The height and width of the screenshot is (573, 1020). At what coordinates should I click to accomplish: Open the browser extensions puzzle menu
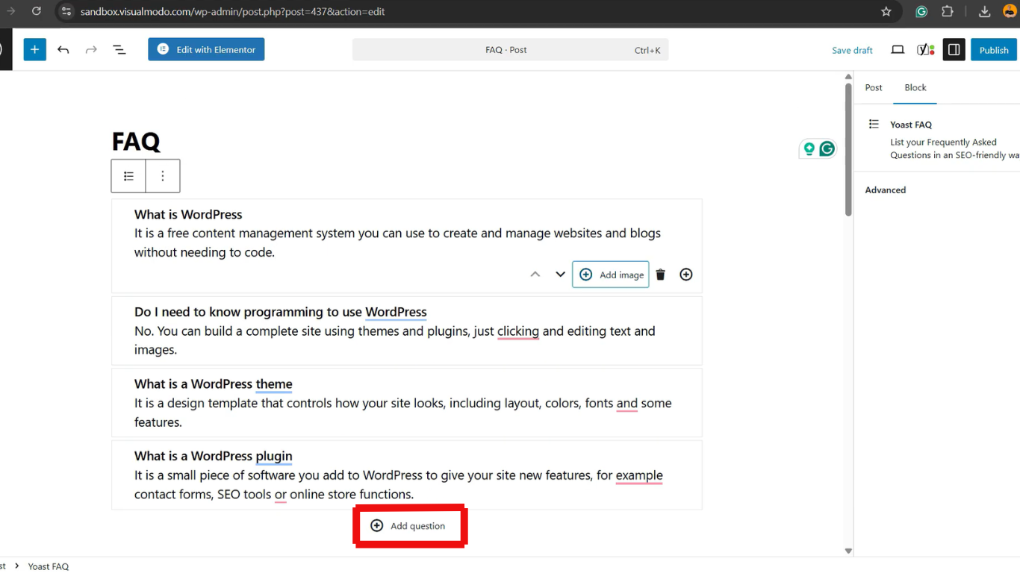(x=948, y=11)
